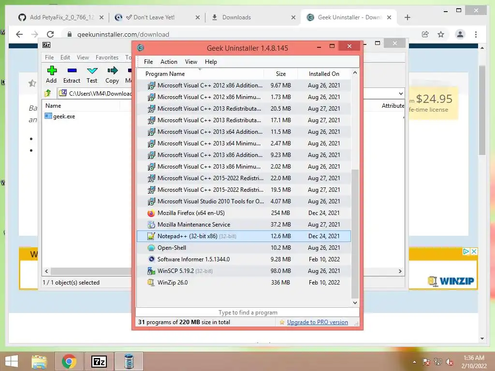Open Chrome three-dot menu
Image resolution: width=495 pixels, height=371 pixels.
tap(476, 34)
